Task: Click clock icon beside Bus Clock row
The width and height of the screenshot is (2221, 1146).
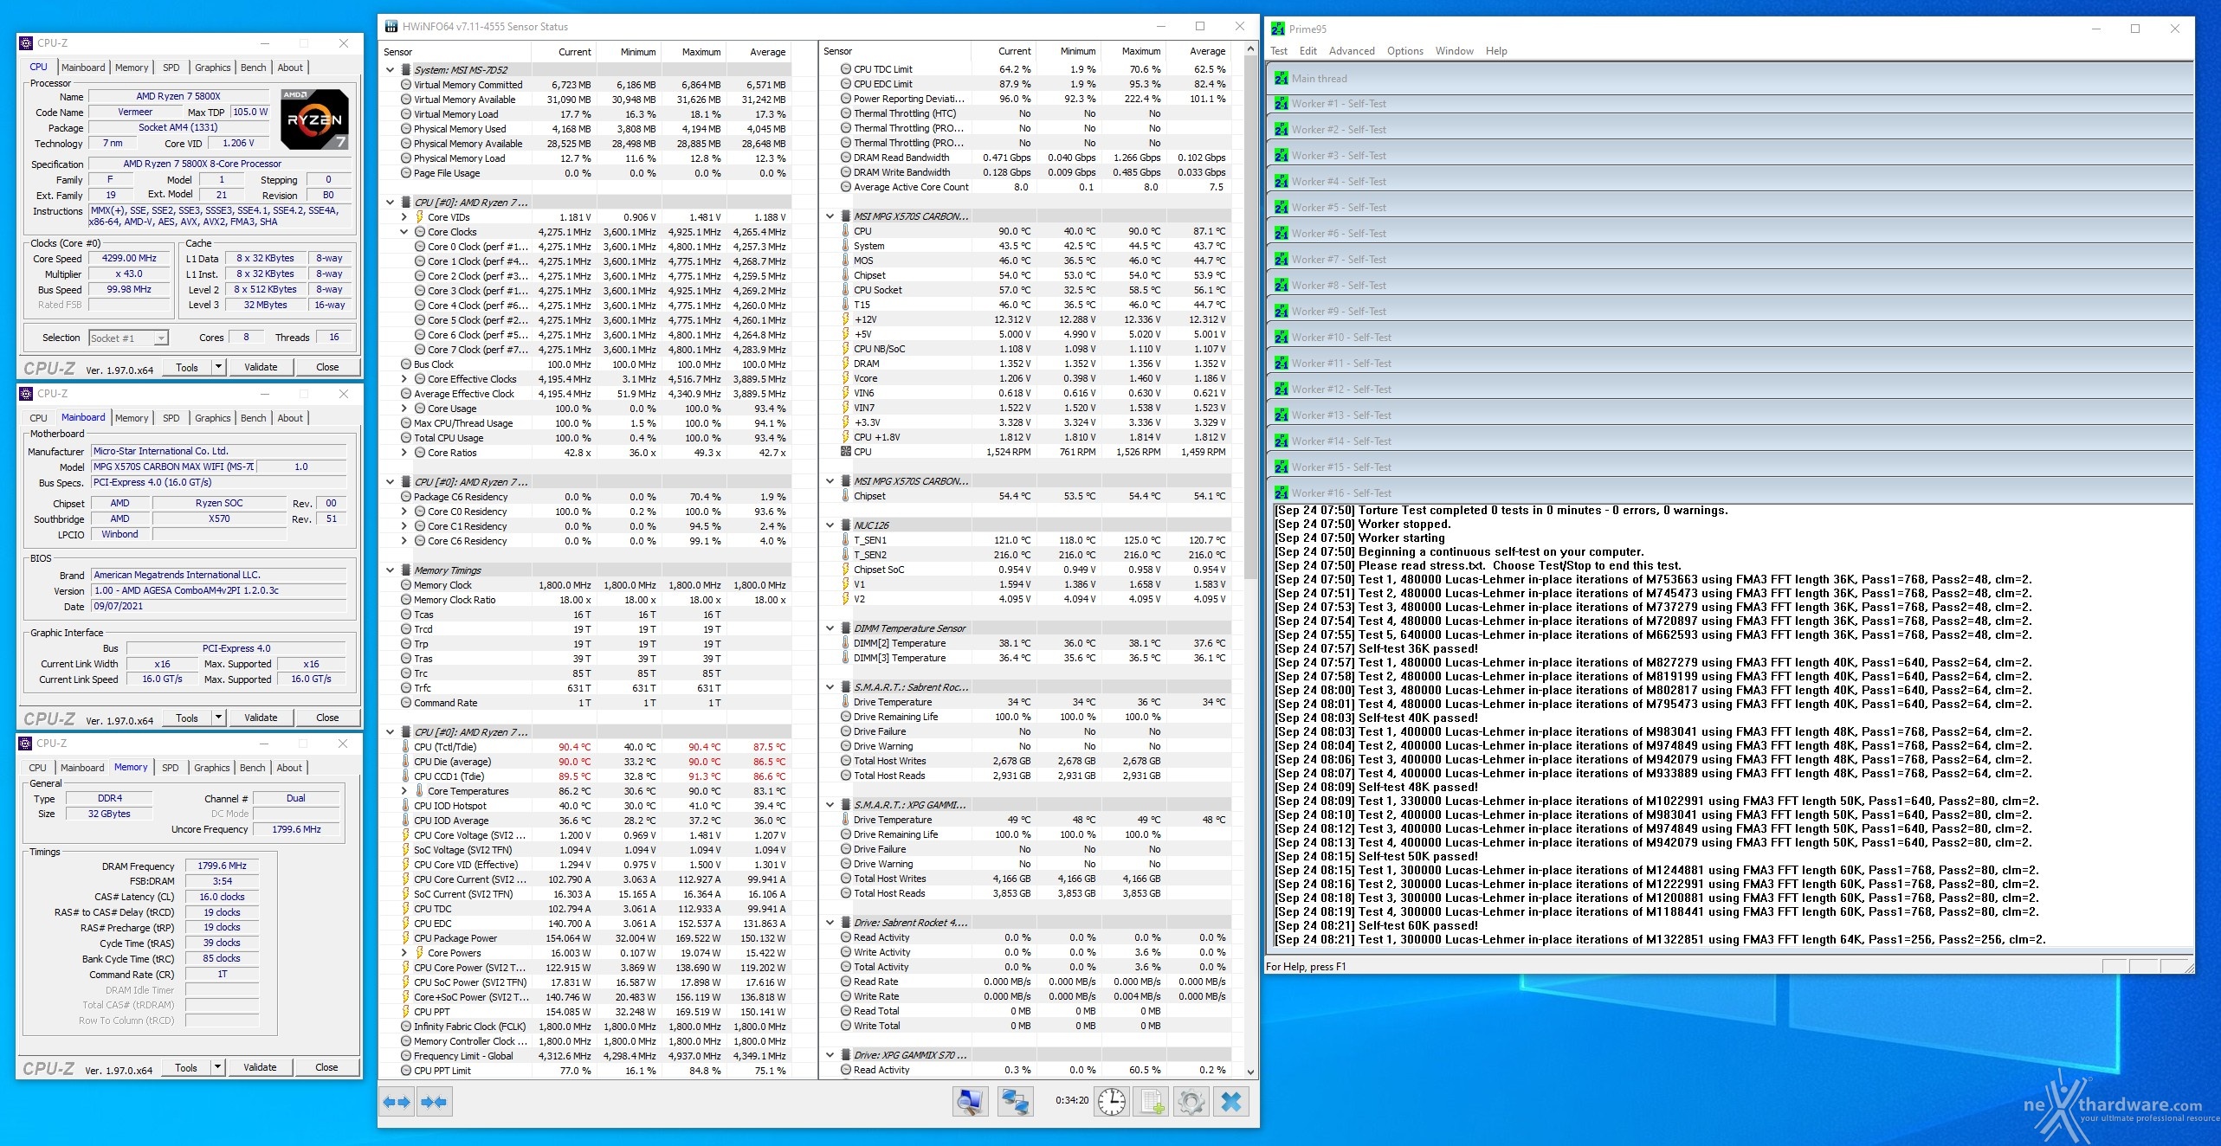Action: click(x=405, y=364)
